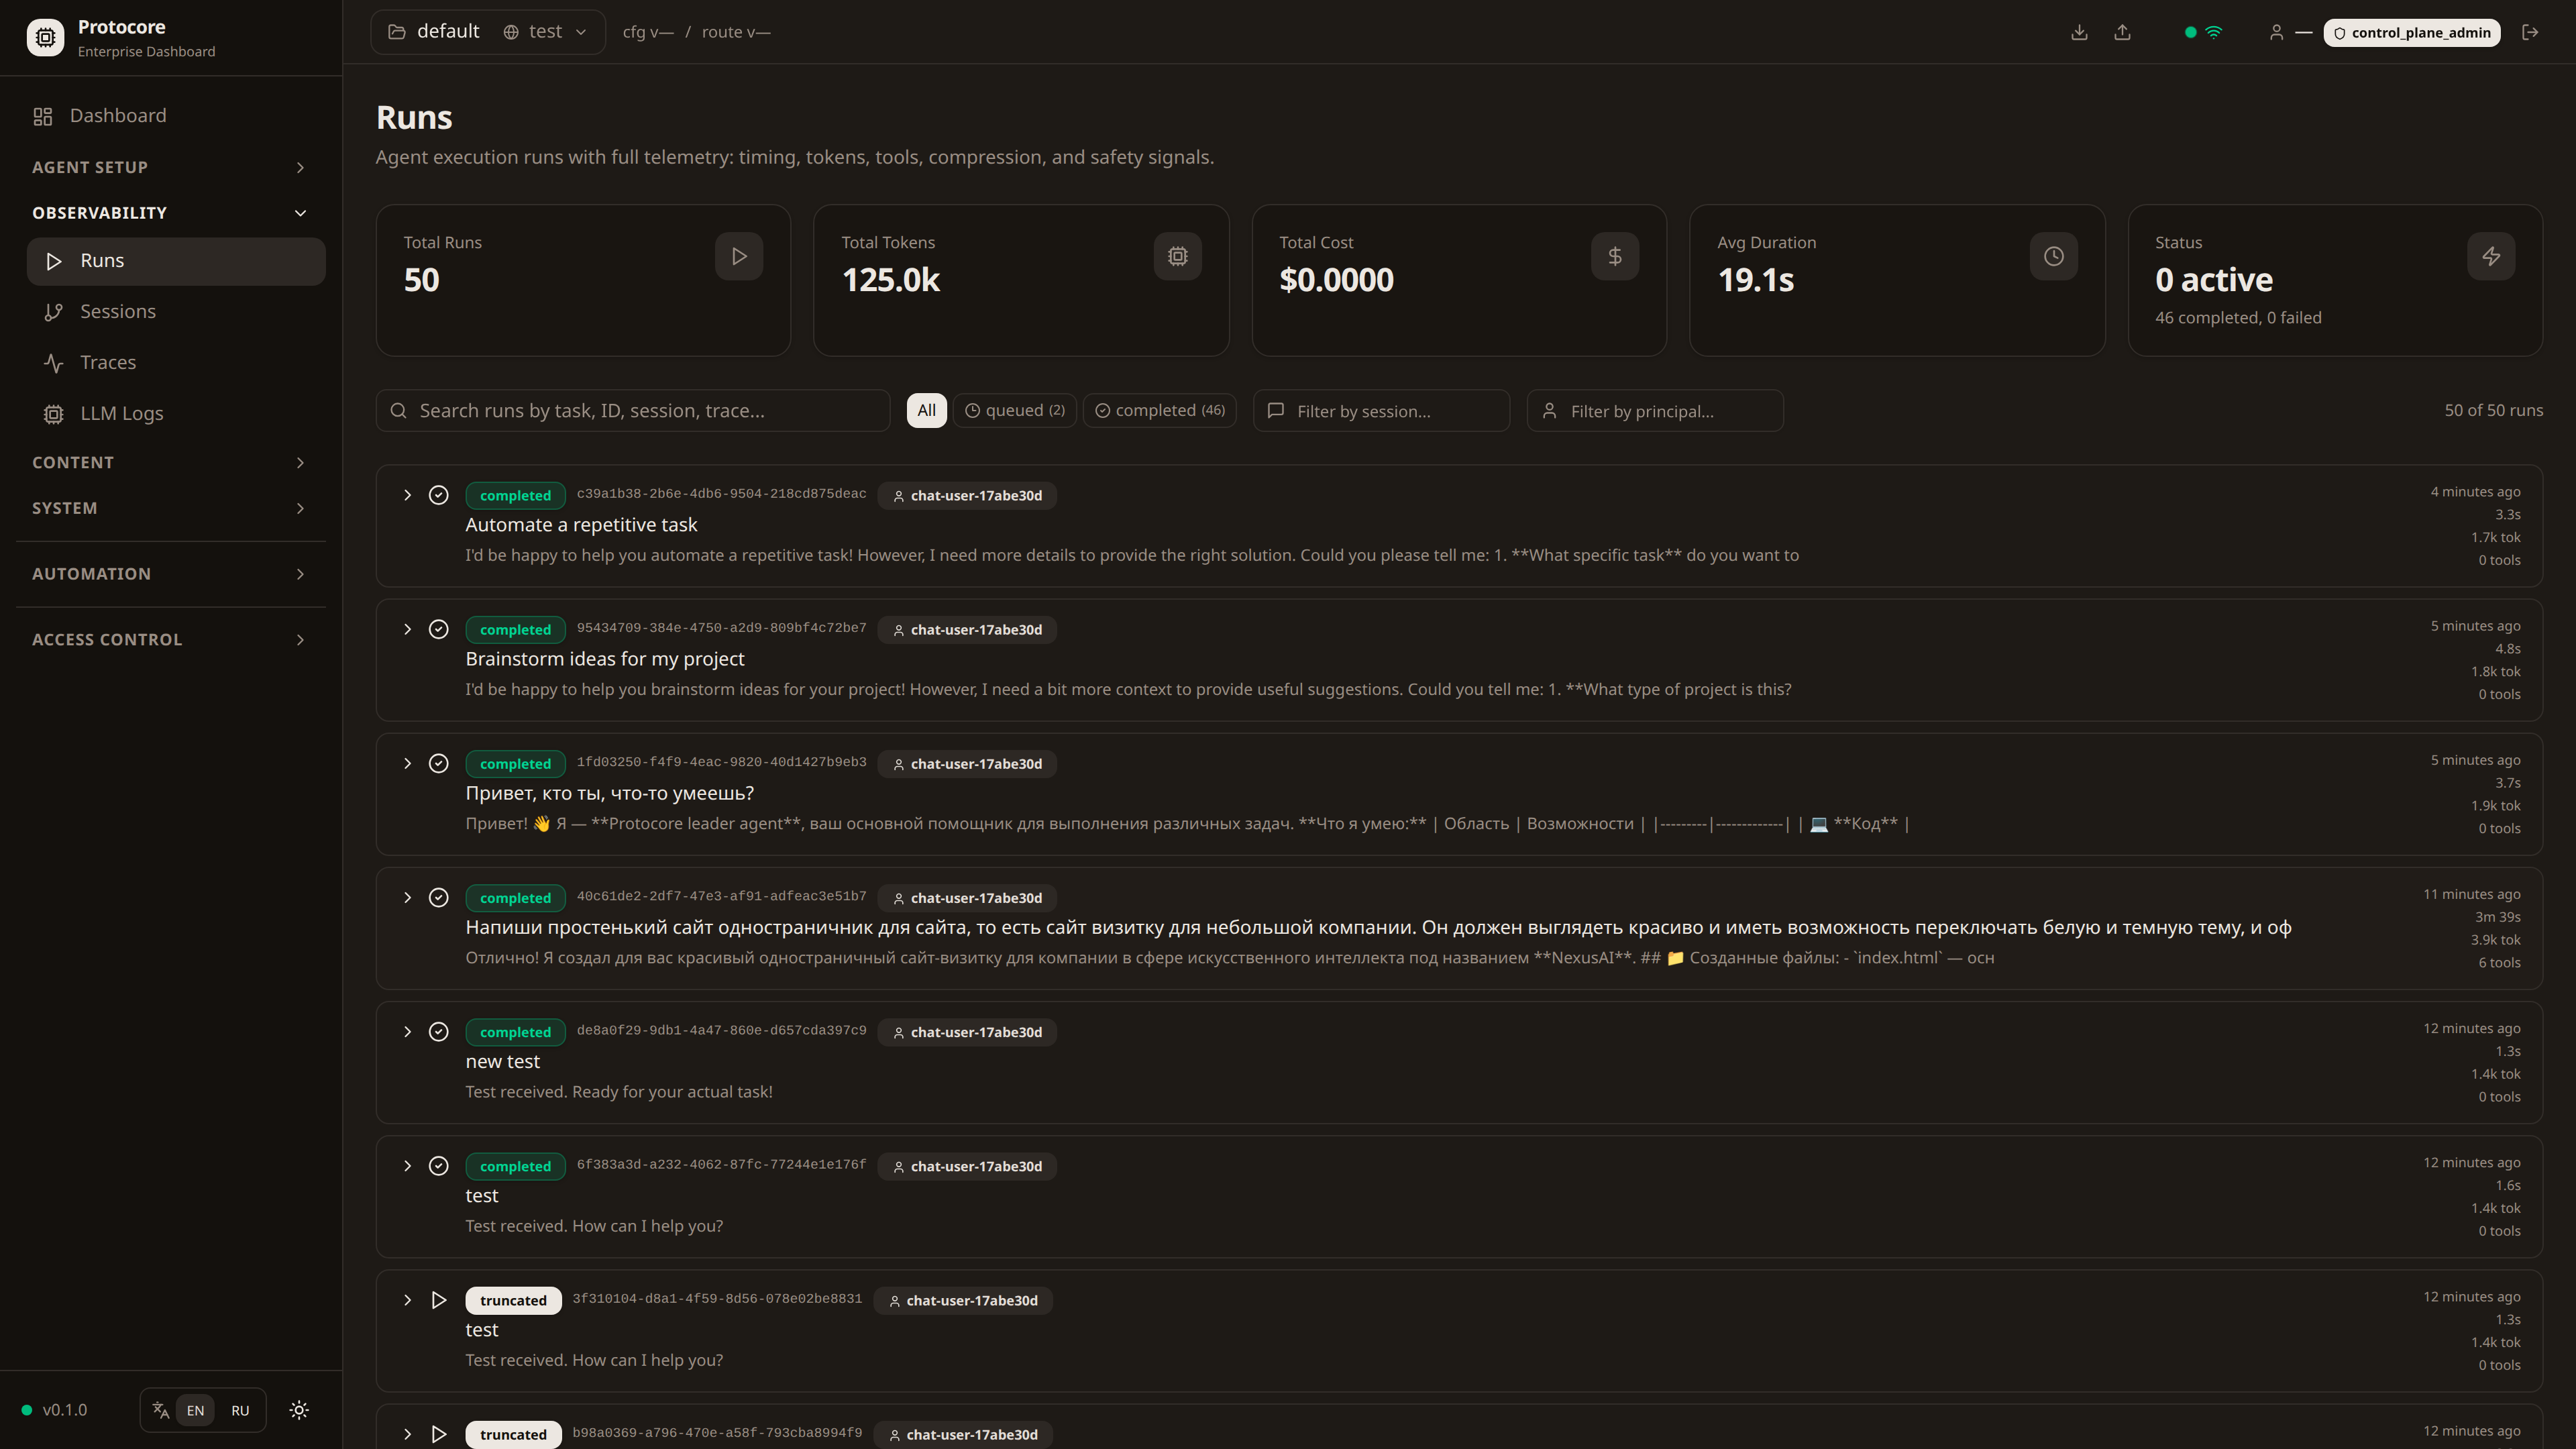The width and height of the screenshot is (2576, 1449).
Task: Switch language to RU
Action: click(240, 1410)
